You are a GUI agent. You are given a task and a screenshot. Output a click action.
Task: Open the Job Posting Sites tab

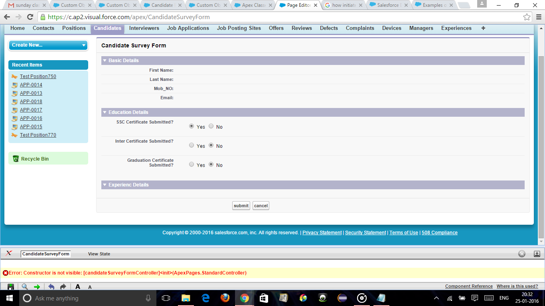point(239,28)
